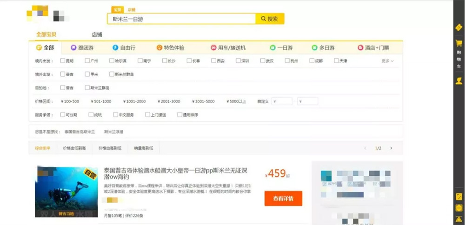Switch to the 全部宝贝 tab
This screenshot has width=465, height=225.
[x=46, y=34]
